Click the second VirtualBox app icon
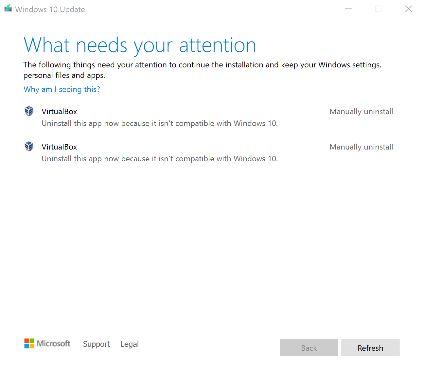Viewport: 423px width, 373px height. [x=29, y=147]
